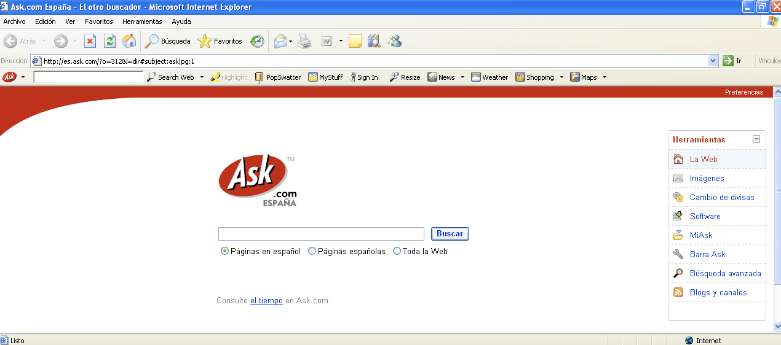Viewport: 781px width, 345px height.
Task: Open the Favoritos menu
Action: point(99,21)
